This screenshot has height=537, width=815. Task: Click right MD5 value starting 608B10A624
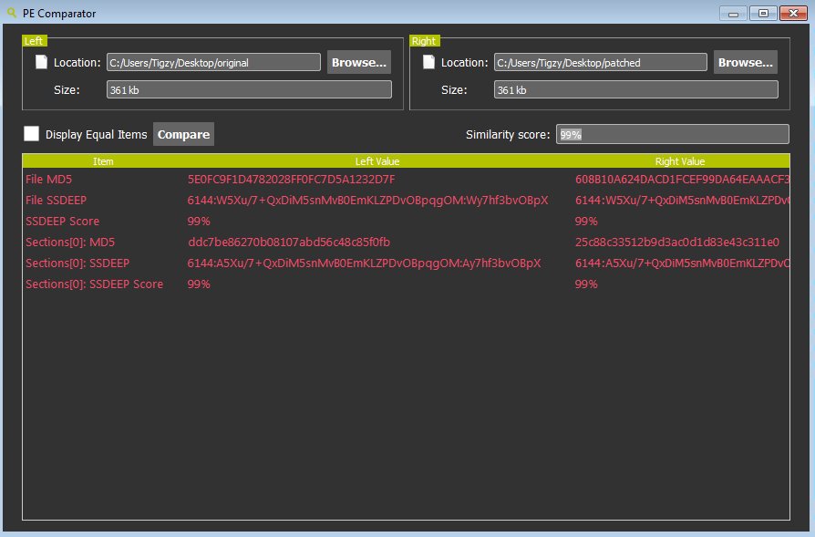pos(682,180)
